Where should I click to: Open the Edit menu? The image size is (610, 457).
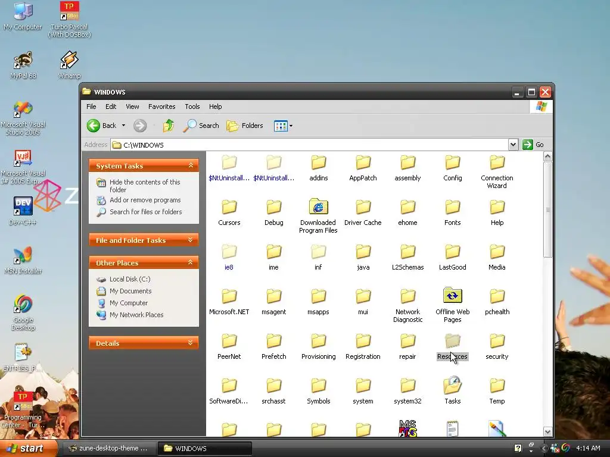point(110,107)
